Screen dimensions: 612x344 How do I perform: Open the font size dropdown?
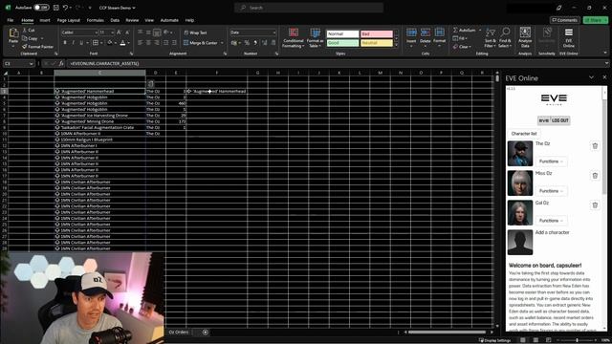click(x=113, y=32)
